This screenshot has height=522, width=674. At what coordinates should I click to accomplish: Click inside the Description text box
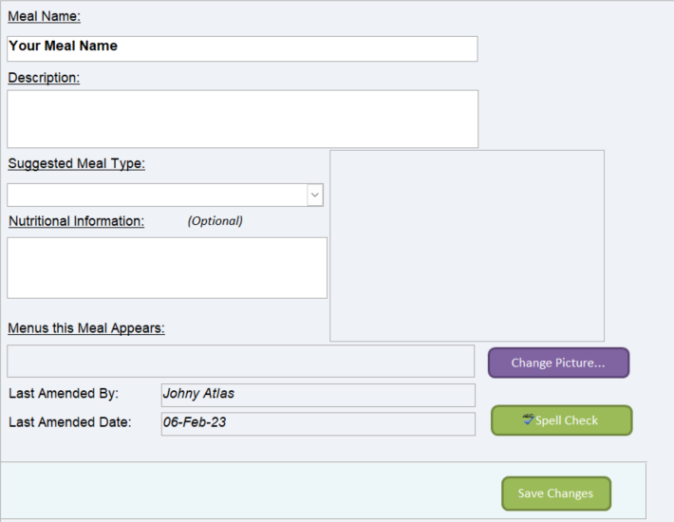coord(242,119)
